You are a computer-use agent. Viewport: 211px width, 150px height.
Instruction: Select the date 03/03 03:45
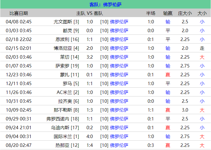[x=19, y=30]
